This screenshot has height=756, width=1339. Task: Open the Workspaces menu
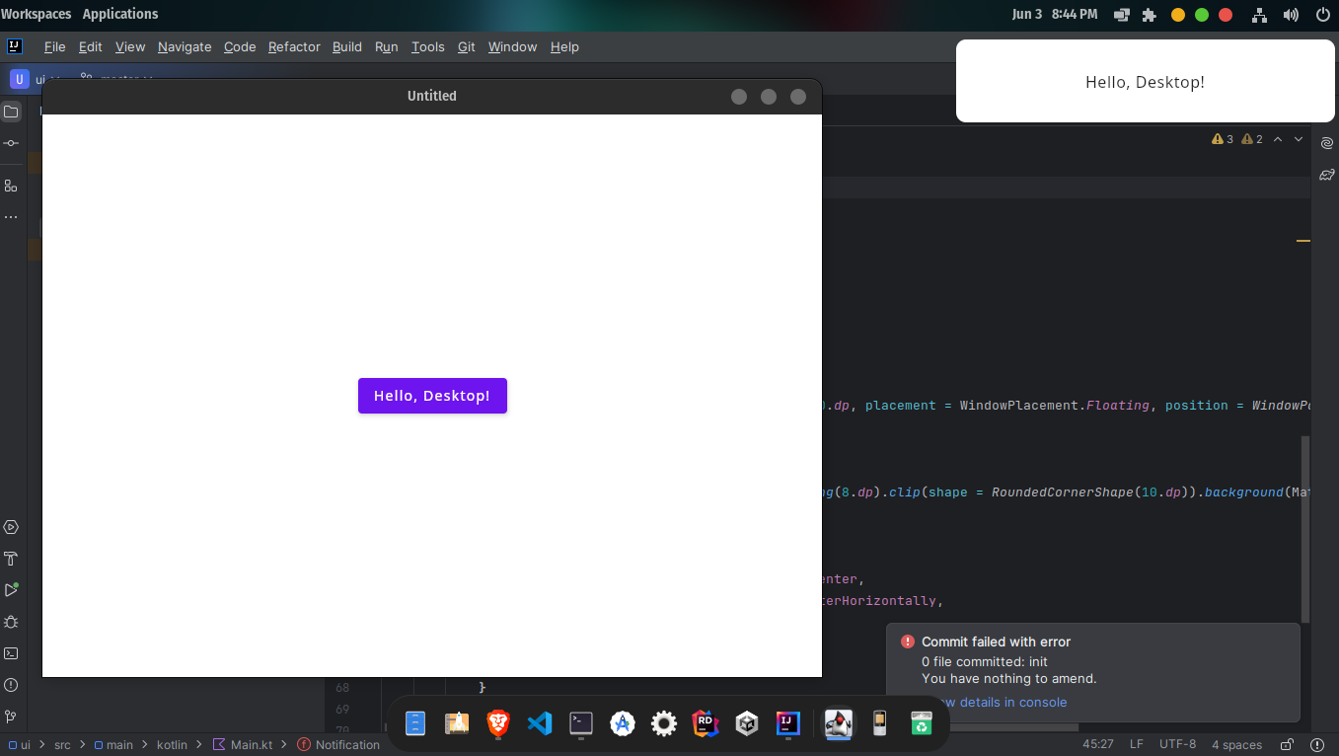pos(36,14)
